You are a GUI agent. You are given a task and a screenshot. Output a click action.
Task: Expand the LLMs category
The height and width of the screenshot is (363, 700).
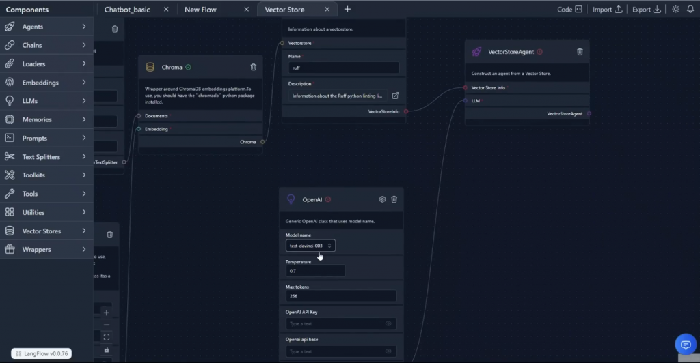click(x=84, y=101)
